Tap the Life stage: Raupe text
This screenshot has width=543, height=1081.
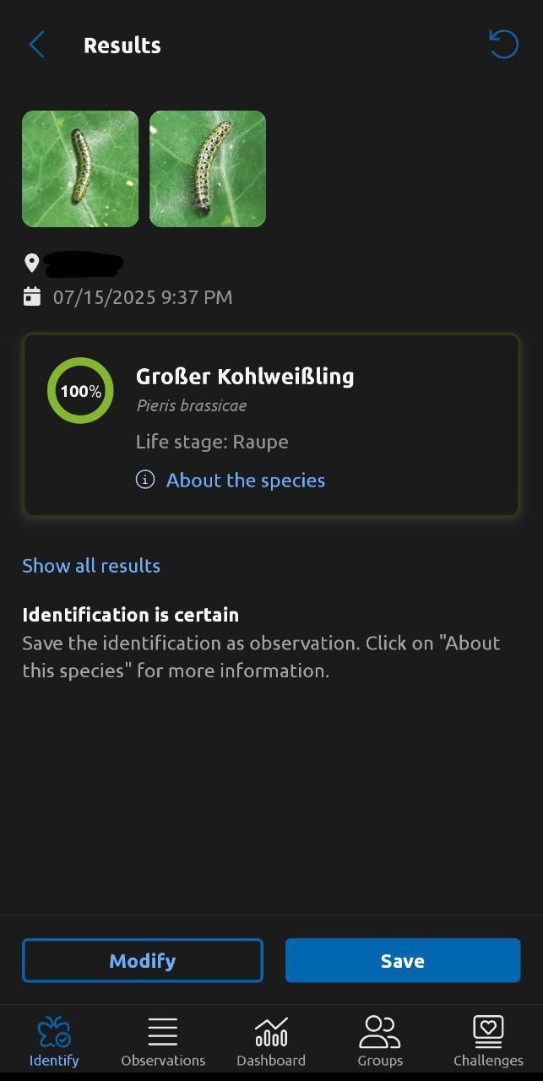(x=212, y=442)
